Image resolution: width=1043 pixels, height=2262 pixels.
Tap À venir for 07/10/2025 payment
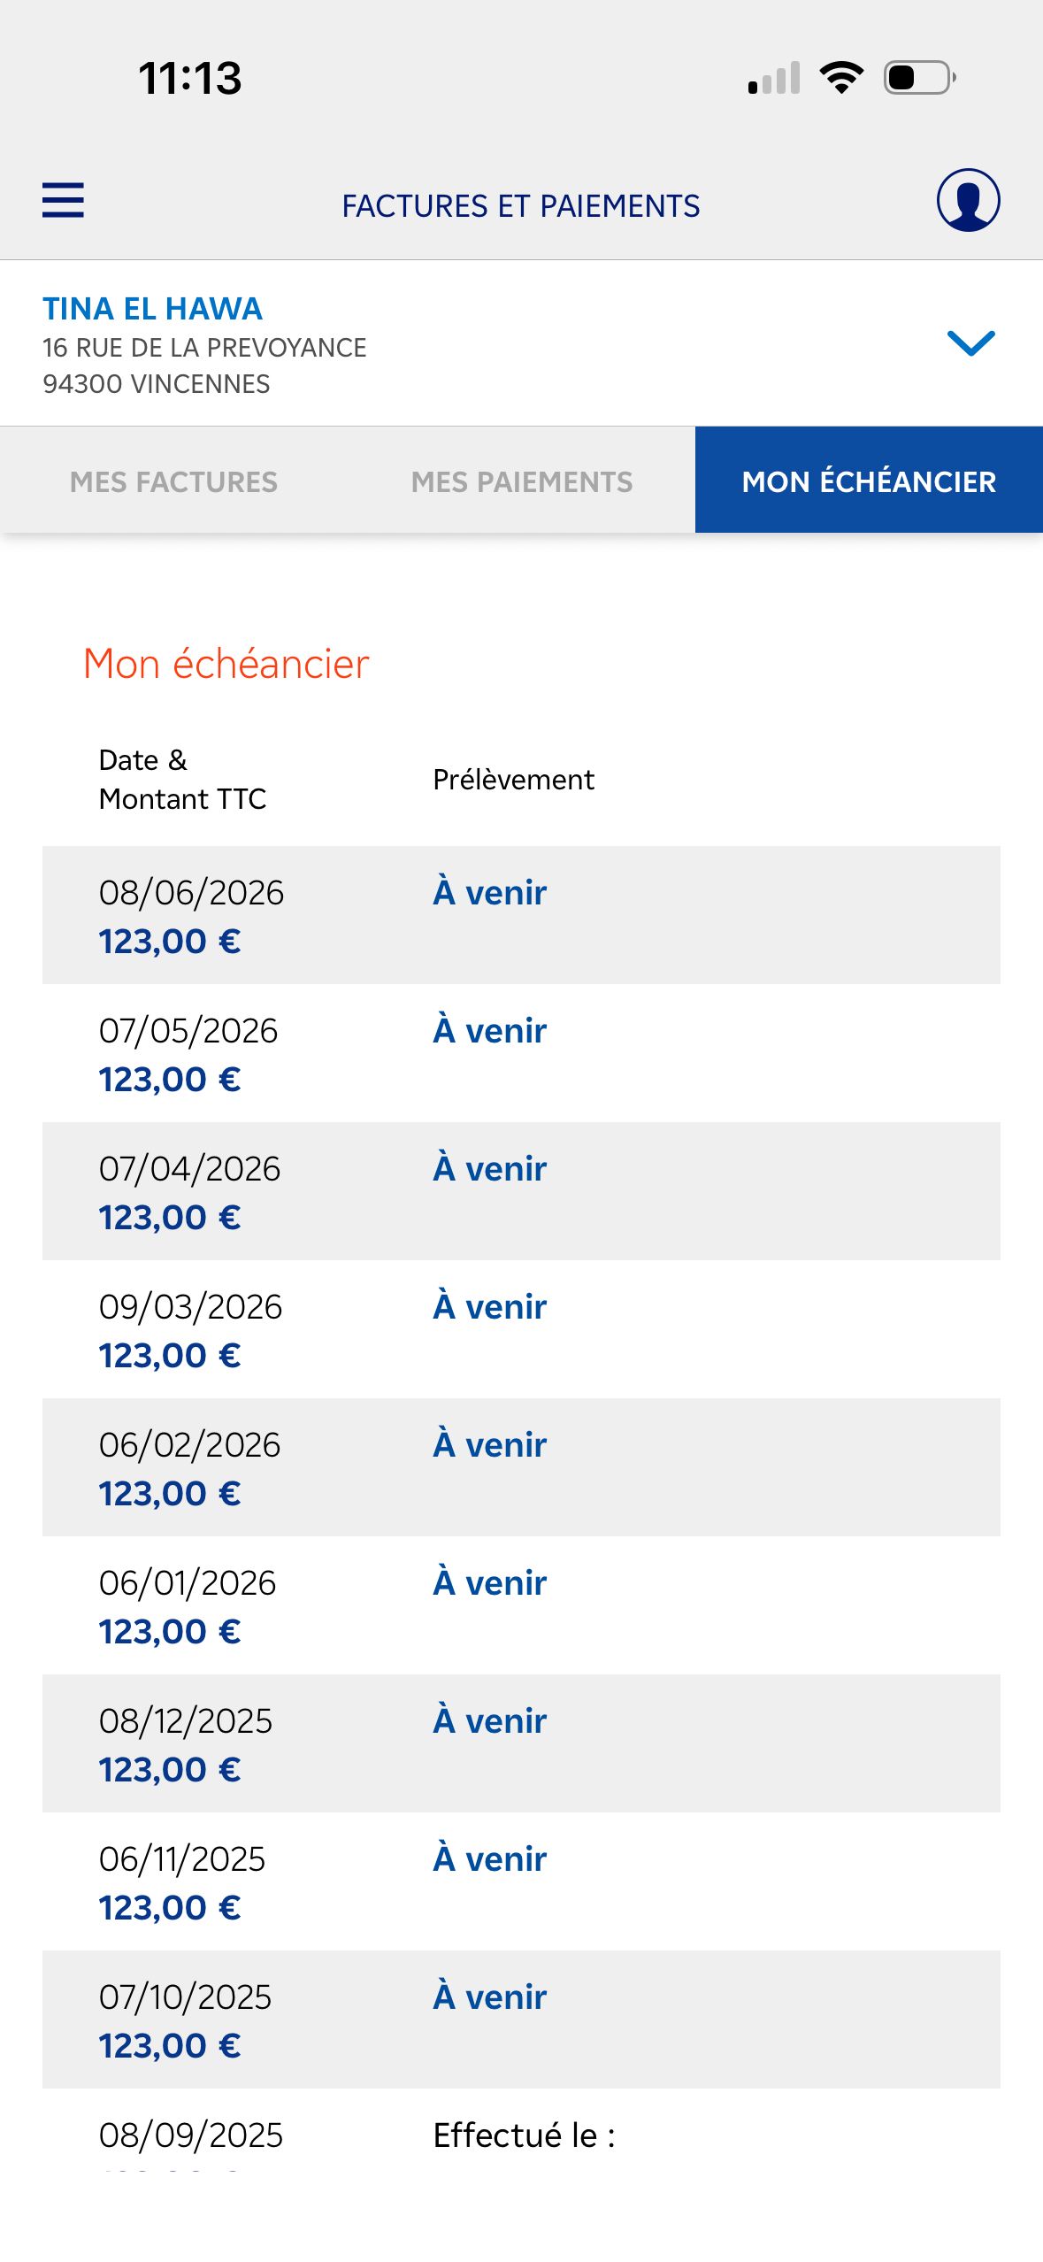489,1997
